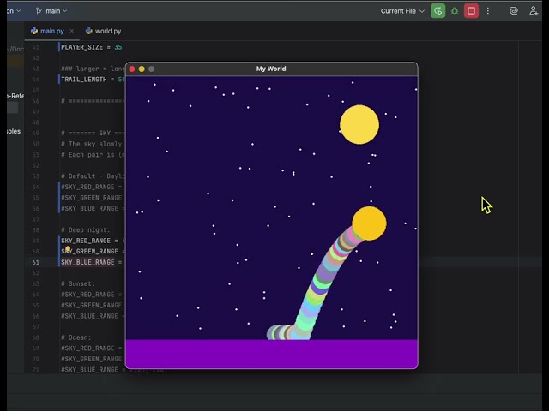
Task: Click the yellow bulb on line 60
Action: (x=68, y=249)
